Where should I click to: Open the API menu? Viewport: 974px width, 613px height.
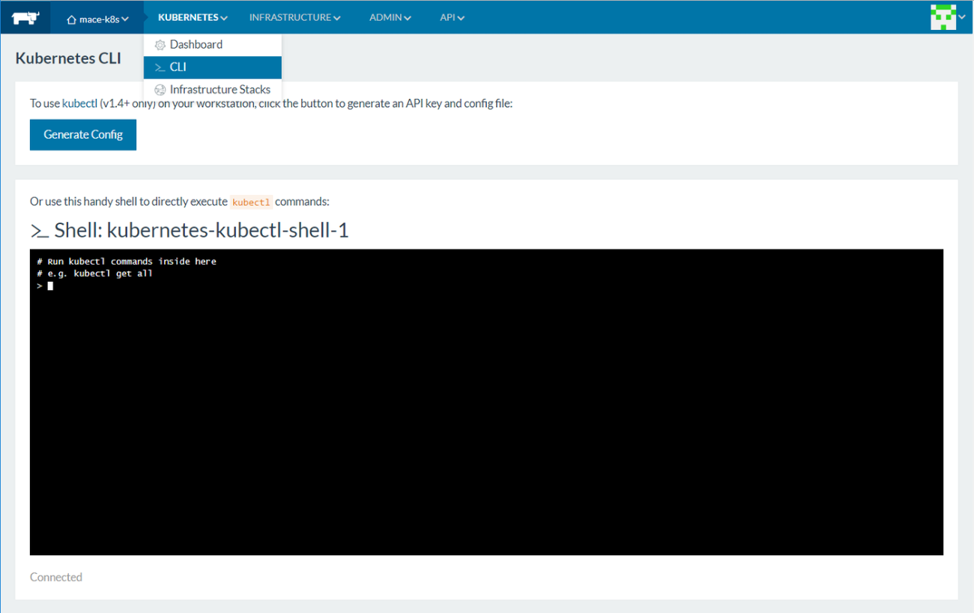(x=452, y=17)
